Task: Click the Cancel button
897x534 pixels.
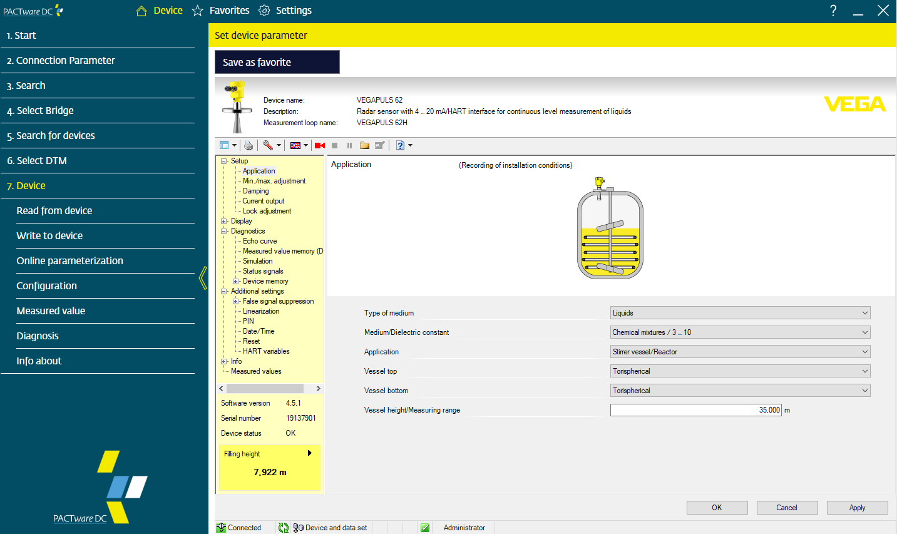Action: point(787,508)
